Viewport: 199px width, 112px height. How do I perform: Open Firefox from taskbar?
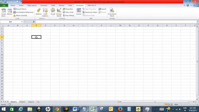120,109
